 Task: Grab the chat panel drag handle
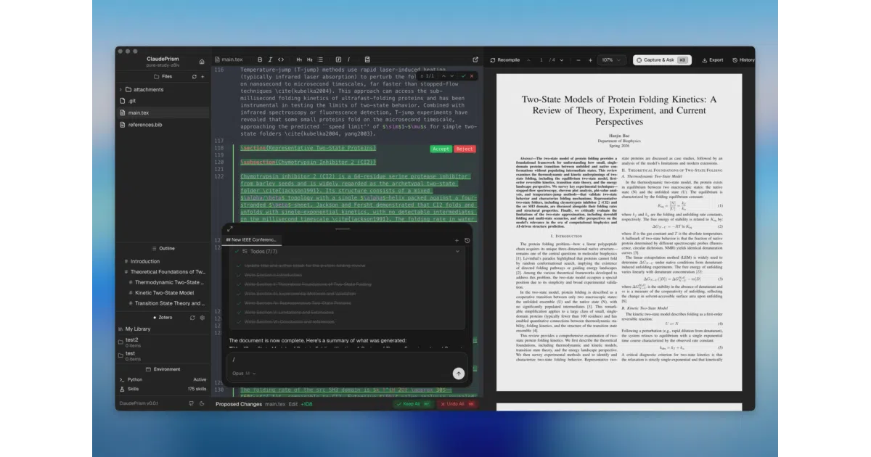tap(341, 228)
